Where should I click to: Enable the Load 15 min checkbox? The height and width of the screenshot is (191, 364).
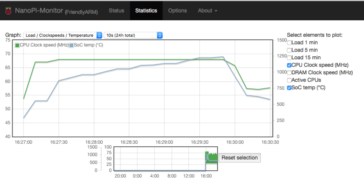click(x=289, y=57)
